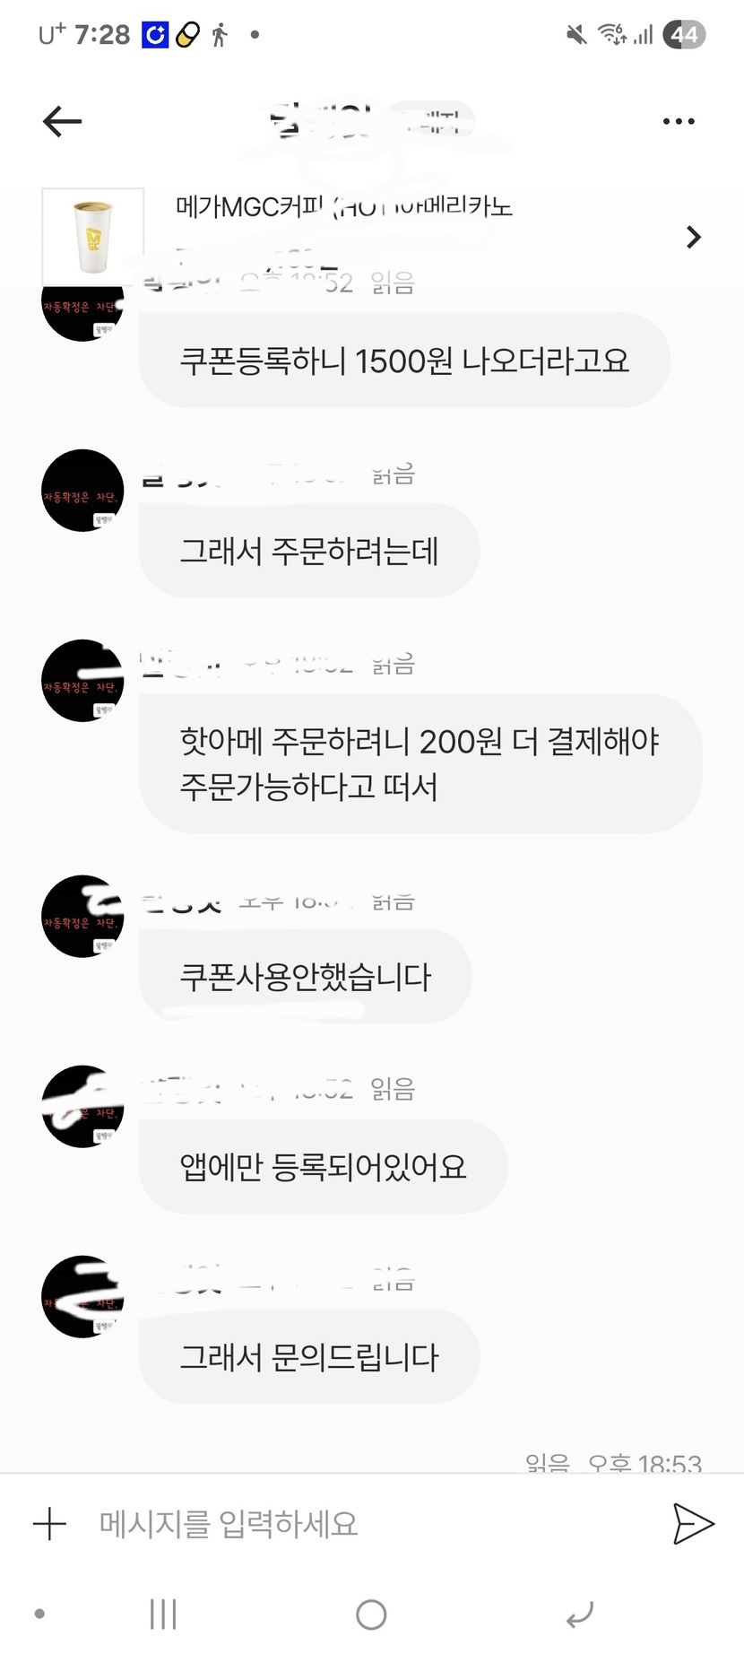Image resolution: width=744 pixels, height=1654 pixels.
Task: Open sender avatar beside '그래서 문의드립니다' message
Action: pos(82,1297)
